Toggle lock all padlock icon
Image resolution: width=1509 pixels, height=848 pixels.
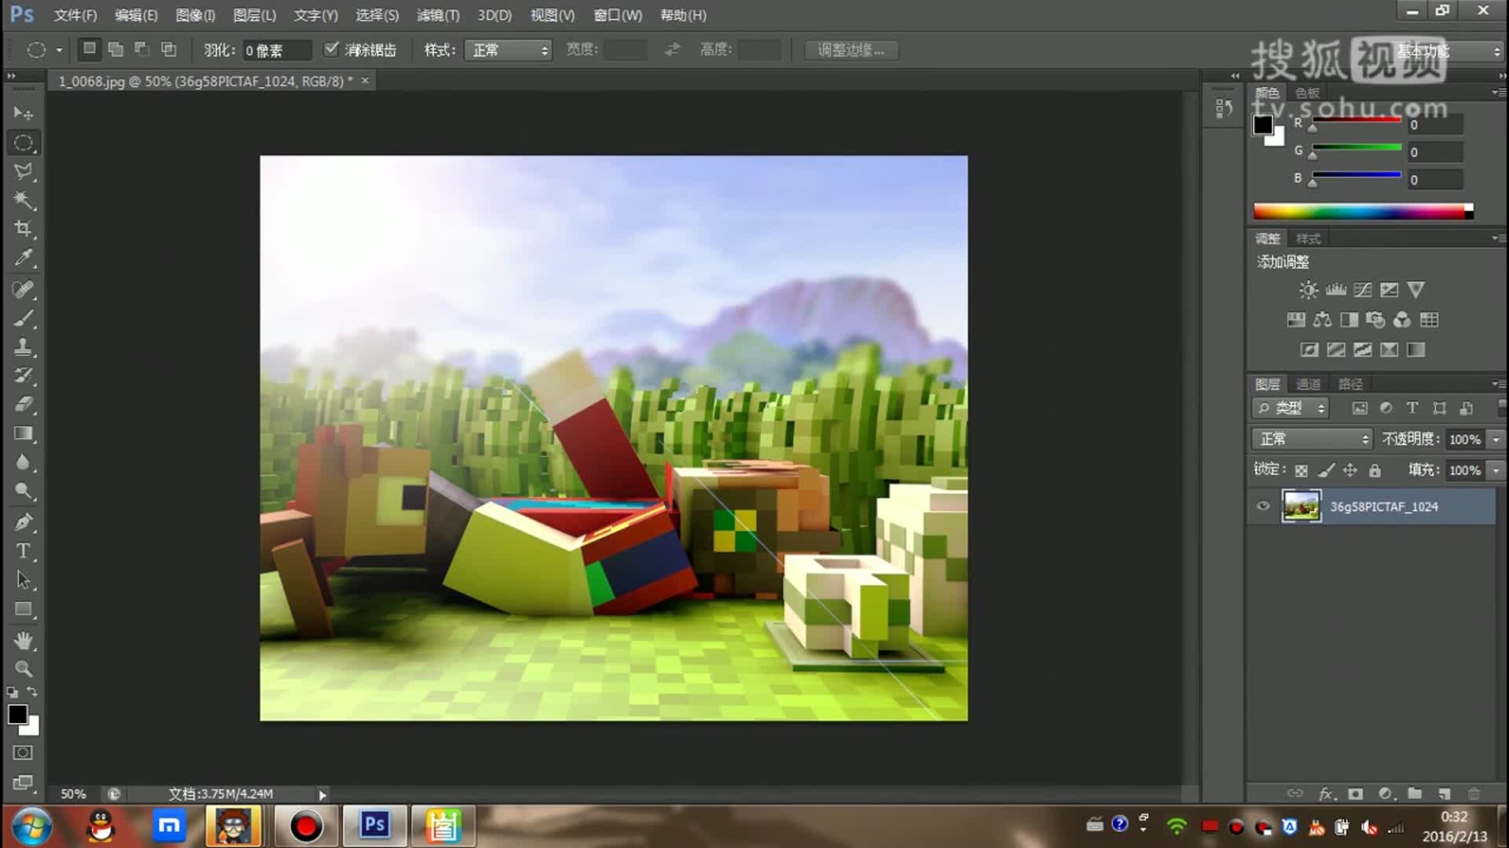1375,470
